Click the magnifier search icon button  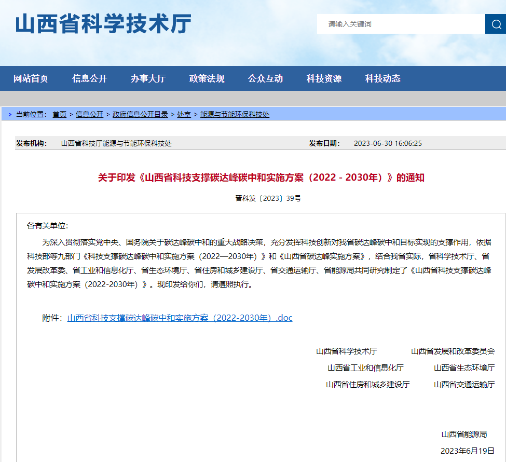(x=496, y=24)
